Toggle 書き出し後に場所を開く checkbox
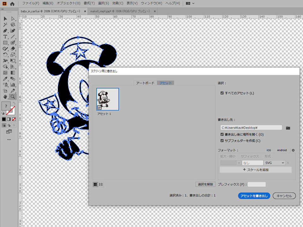The image size is (303, 227). 222,134
